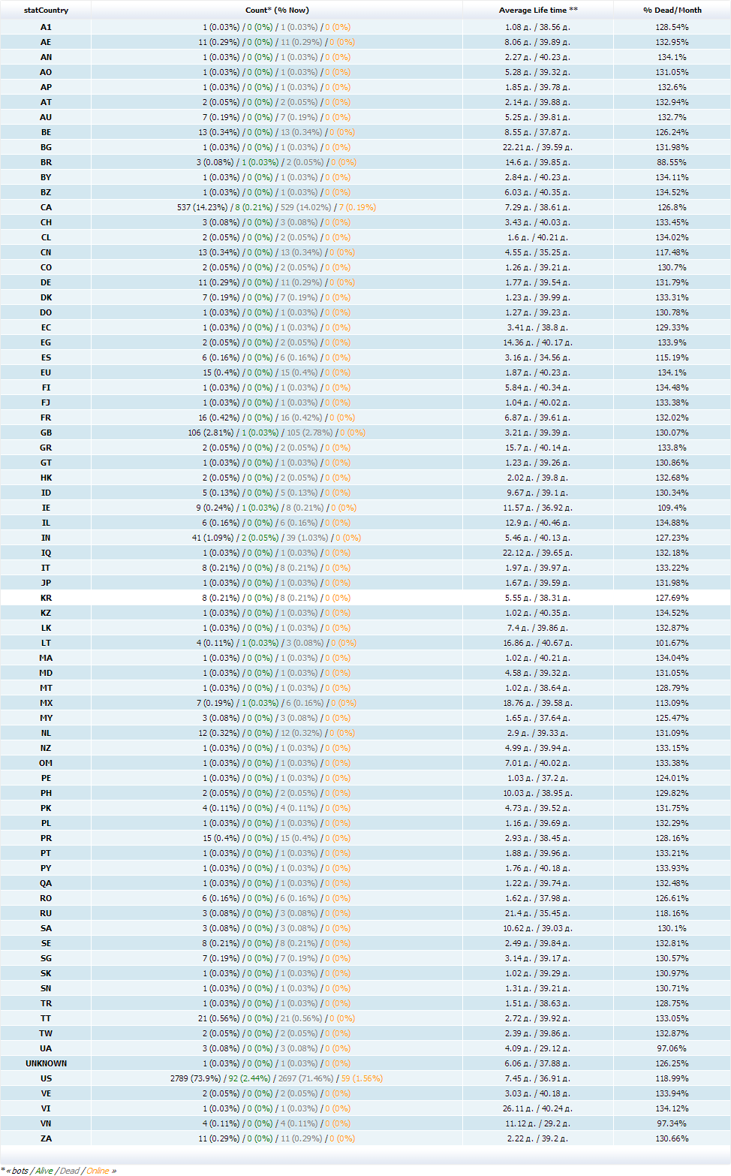Select the CA country code cell

click(46, 207)
